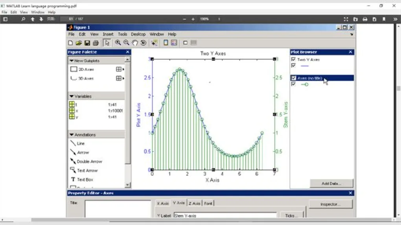The height and width of the screenshot is (225, 401).
Task: Click Open File icon in Figure toolbar
Action: (x=79, y=43)
